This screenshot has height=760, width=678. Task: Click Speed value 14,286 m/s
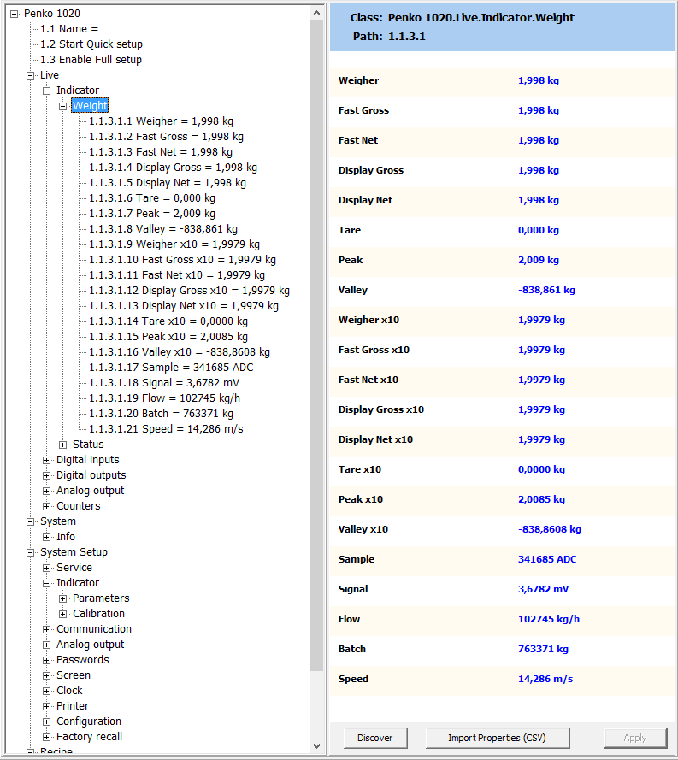click(x=545, y=679)
